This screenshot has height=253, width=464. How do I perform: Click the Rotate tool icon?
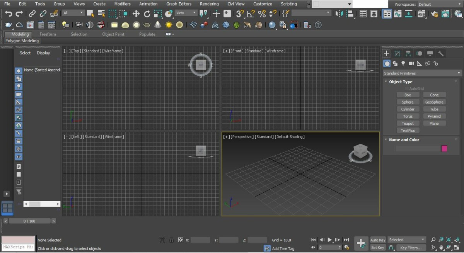(147, 14)
